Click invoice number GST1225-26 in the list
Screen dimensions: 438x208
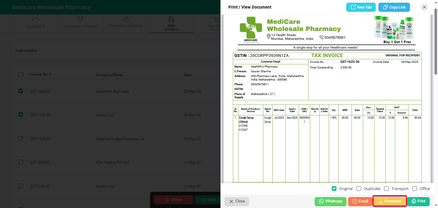40,186
